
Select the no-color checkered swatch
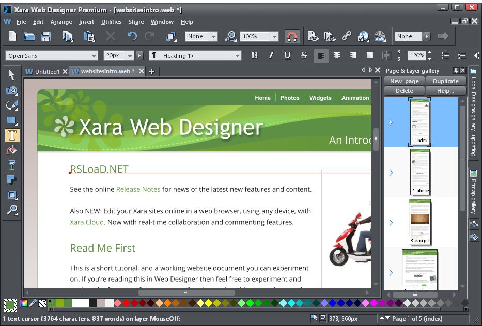tap(42, 304)
